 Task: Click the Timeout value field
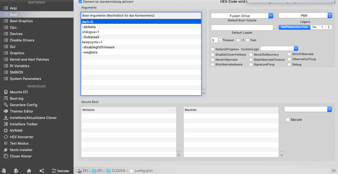coord(214,40)
